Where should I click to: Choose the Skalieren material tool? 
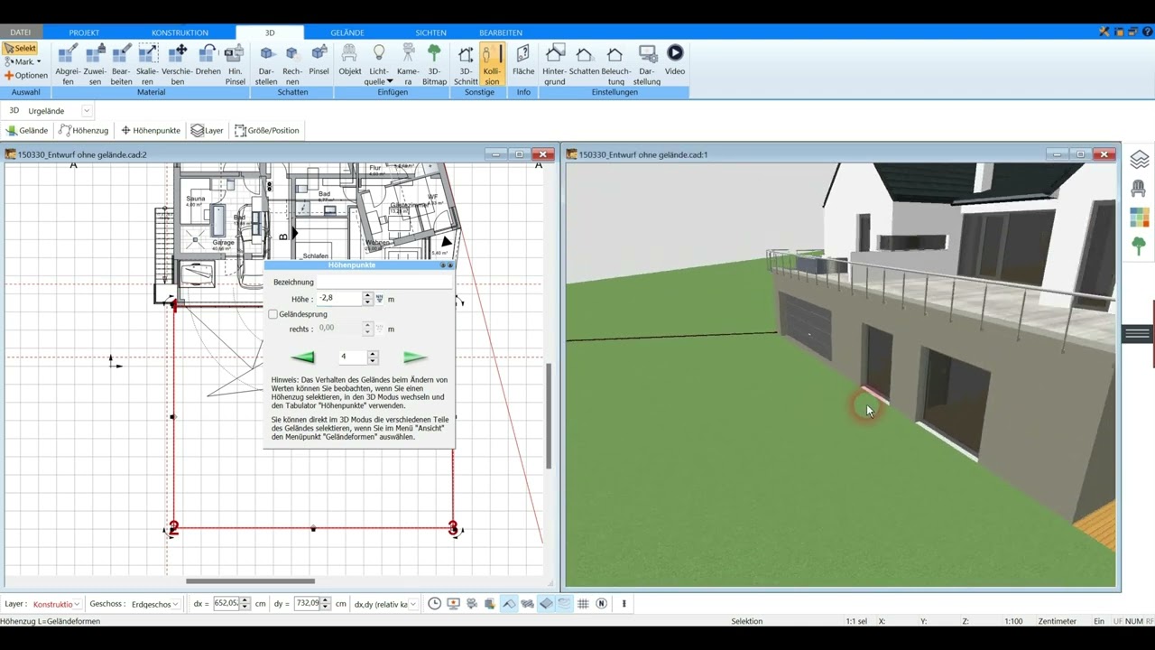(147, 64)
